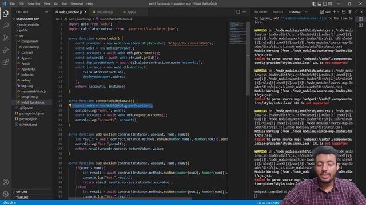Open panel more tabs ellipsis
The image size is (366, 205).
(307, 12)
